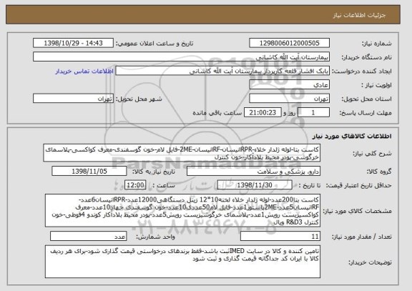
Task: Click the شماره نیاز field 1298006012000505
Action: coord(289,43)
